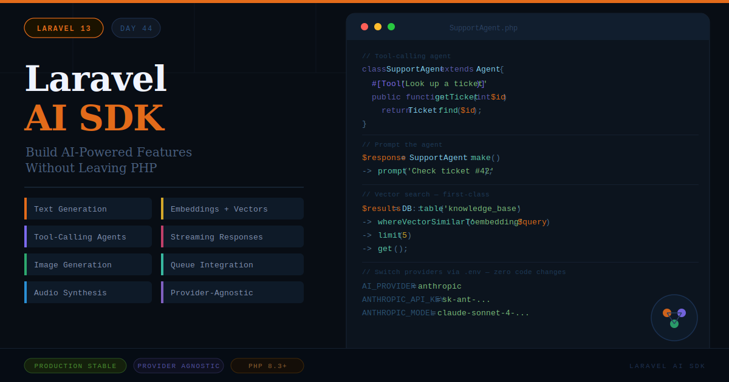
Task: Expand the Audio Synthesis card
Action: [88, 292]
